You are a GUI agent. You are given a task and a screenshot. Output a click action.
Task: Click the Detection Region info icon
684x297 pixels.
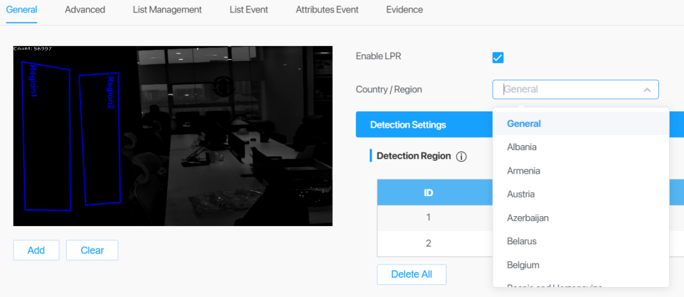(x=461, y=156)
